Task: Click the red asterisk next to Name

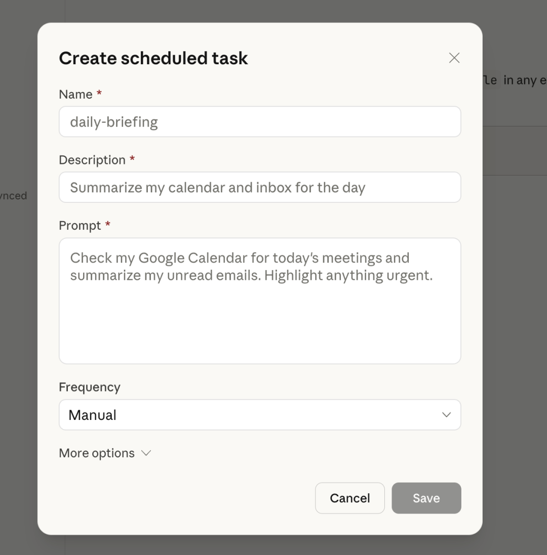Action: click(99, 94)
